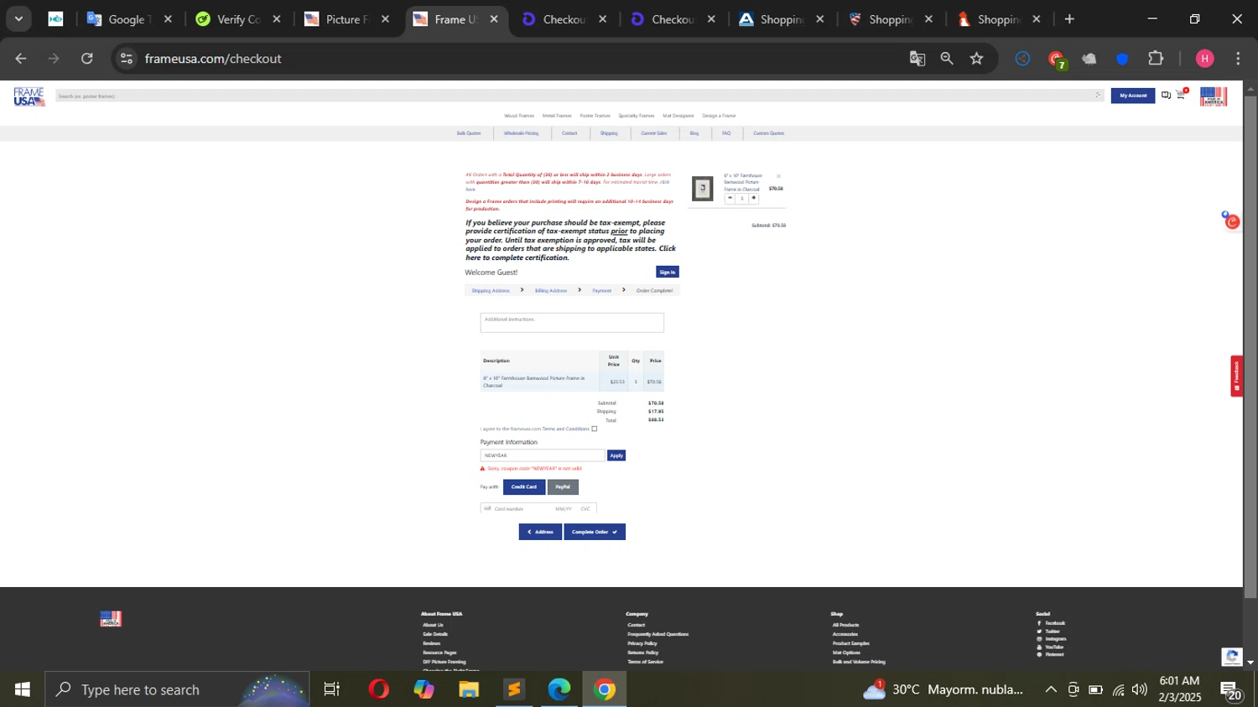This screenshot has height=707, width=1258.
Task: Open the Design a Frame menu
Action: pyautogui.click(x=719, y=116)
